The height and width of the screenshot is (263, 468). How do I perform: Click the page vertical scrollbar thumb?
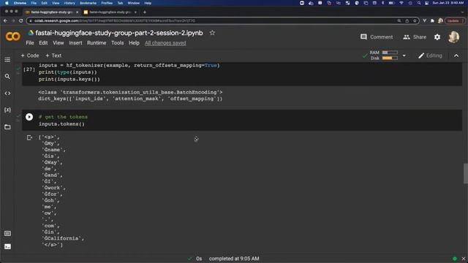coord(466,174)
